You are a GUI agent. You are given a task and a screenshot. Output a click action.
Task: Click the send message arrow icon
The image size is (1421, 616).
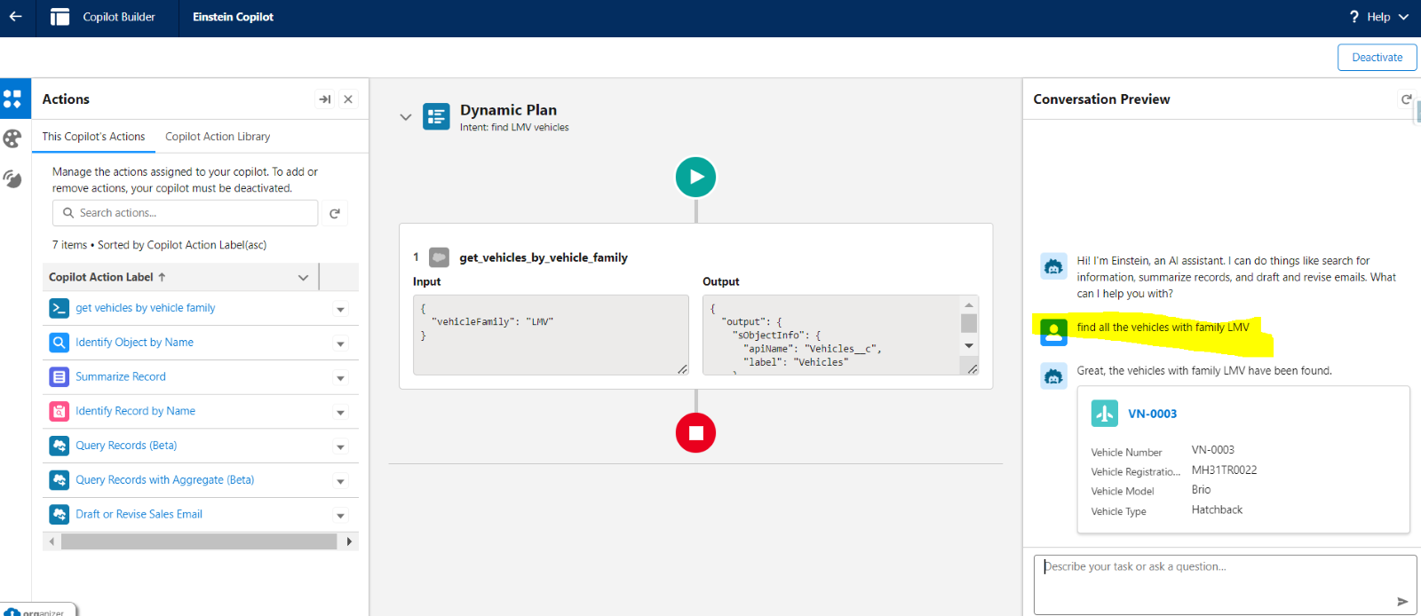click(x=1402, y=601)
